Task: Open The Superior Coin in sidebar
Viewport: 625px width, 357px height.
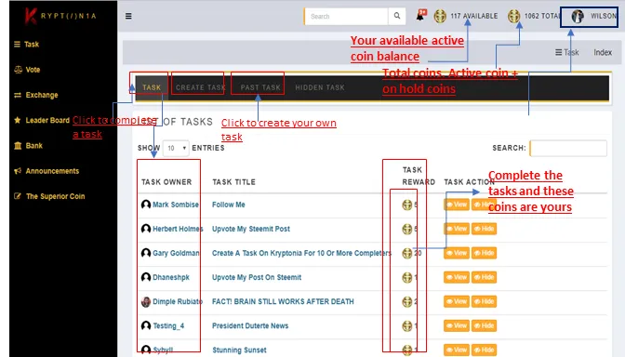Action: [x=55, y=196]
